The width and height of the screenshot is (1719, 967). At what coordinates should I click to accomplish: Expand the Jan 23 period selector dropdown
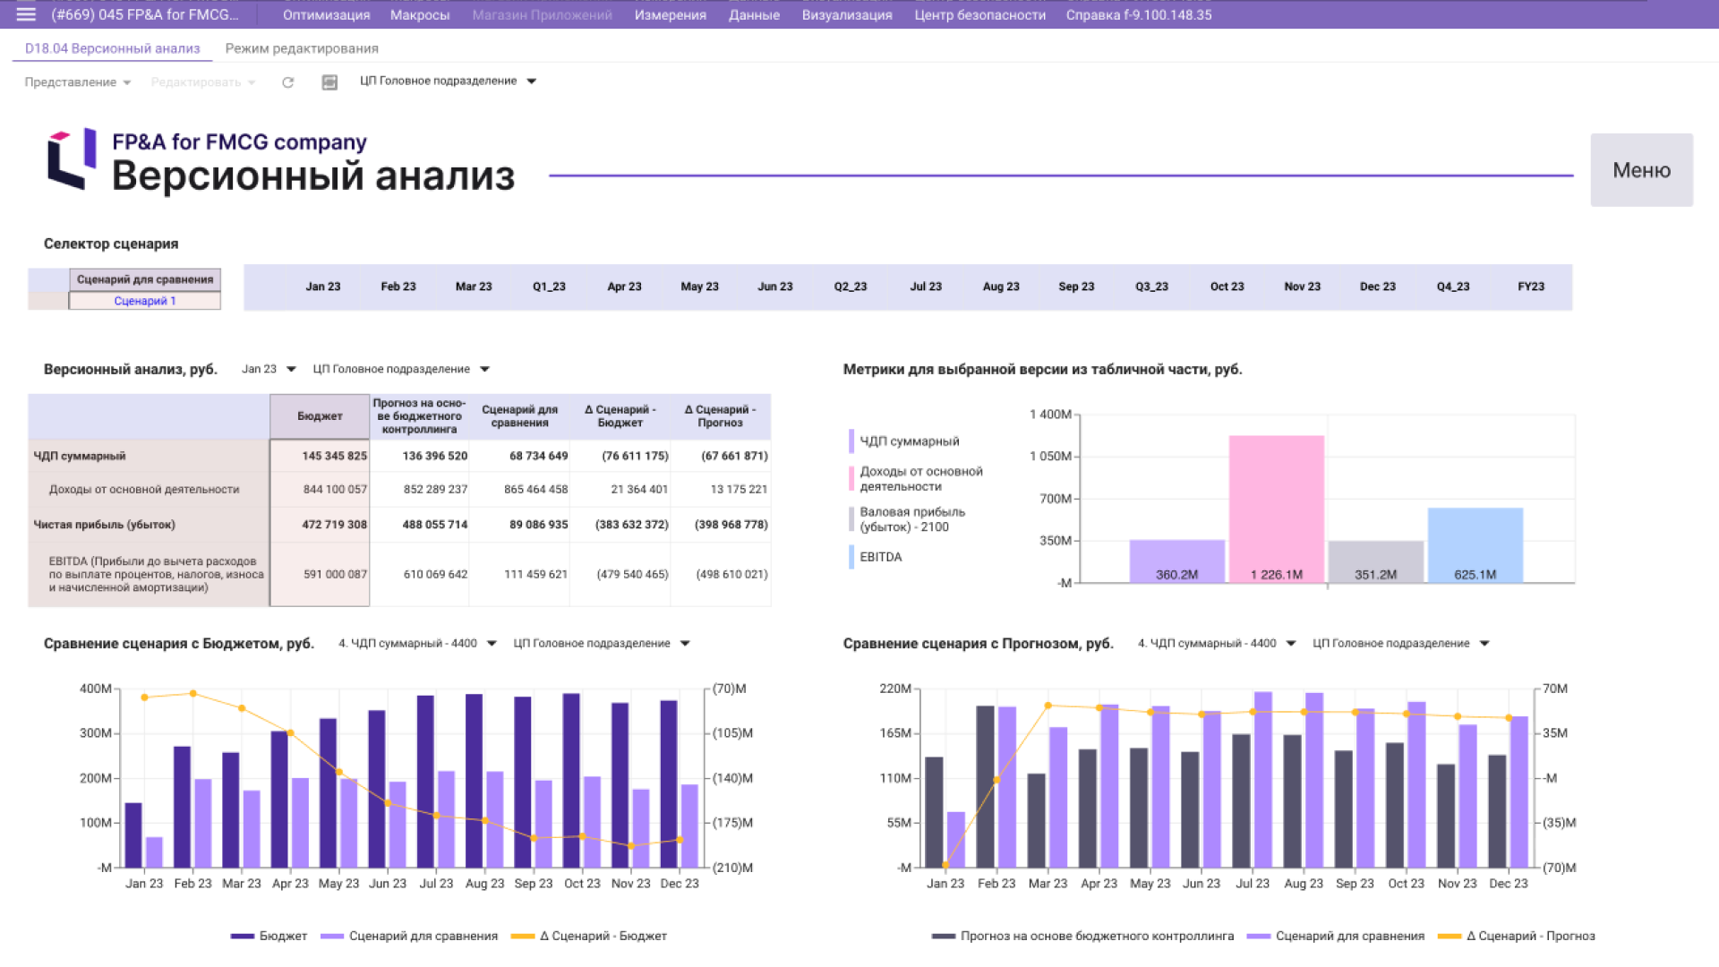pyautogui.click(x=267, y=368)
